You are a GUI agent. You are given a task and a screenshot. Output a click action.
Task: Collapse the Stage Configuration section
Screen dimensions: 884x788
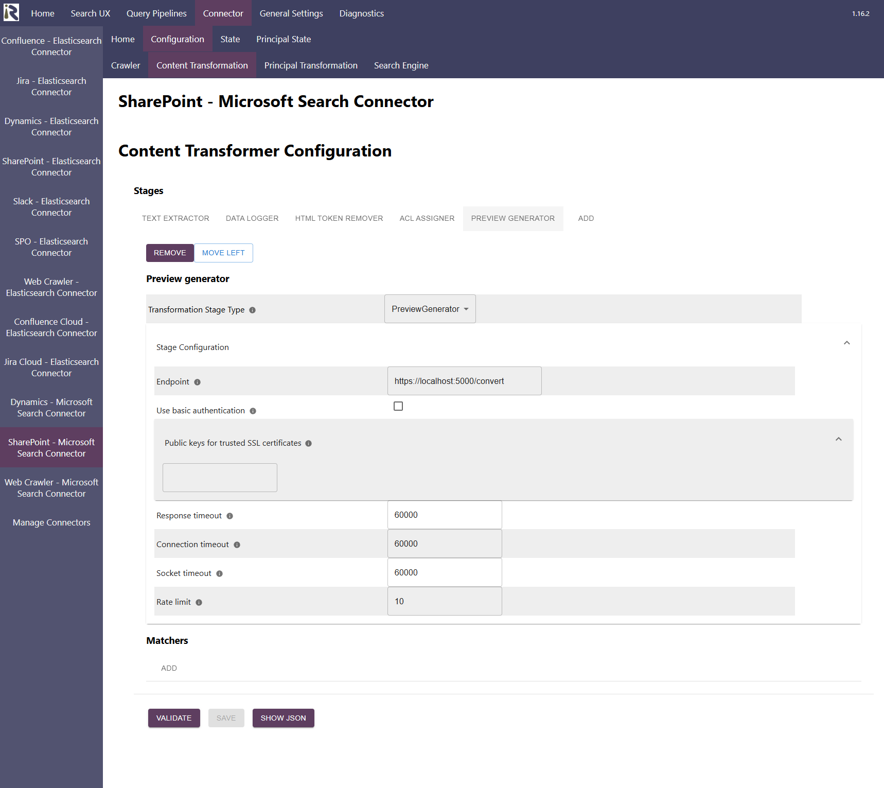pyautogui.click(x=846, y=343)
